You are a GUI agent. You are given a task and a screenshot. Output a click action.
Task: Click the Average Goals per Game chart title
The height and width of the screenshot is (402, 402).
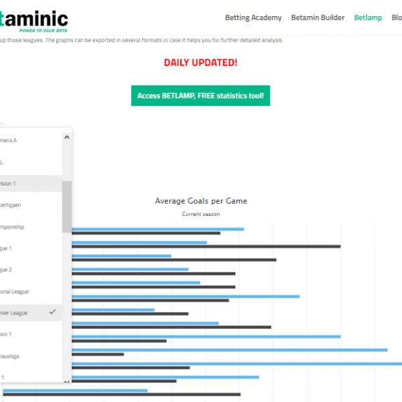point(201,201)
